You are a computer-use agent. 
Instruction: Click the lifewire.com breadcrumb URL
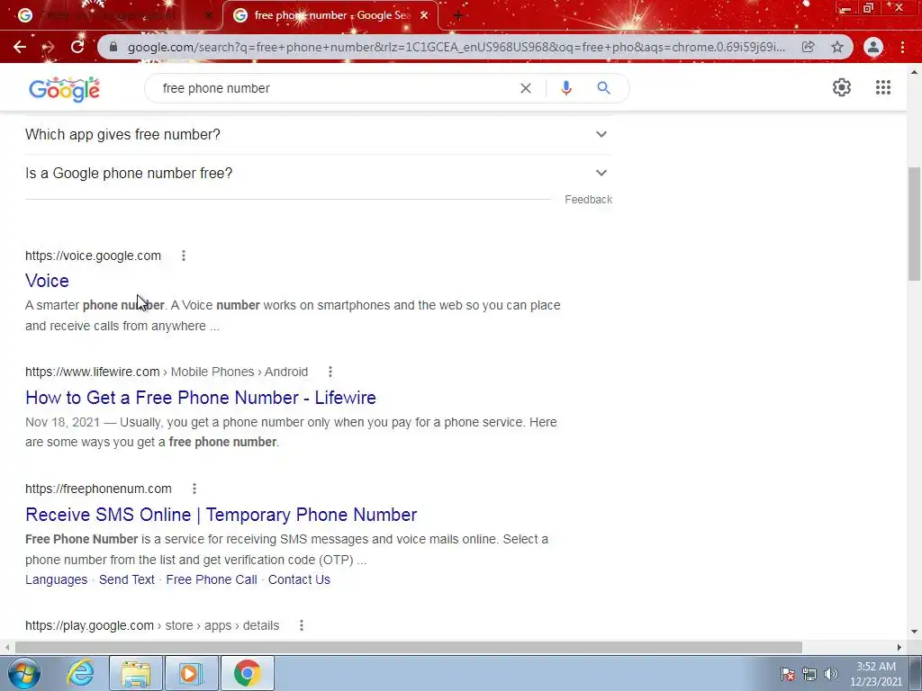pyautogui.click(x=167, y=372)
